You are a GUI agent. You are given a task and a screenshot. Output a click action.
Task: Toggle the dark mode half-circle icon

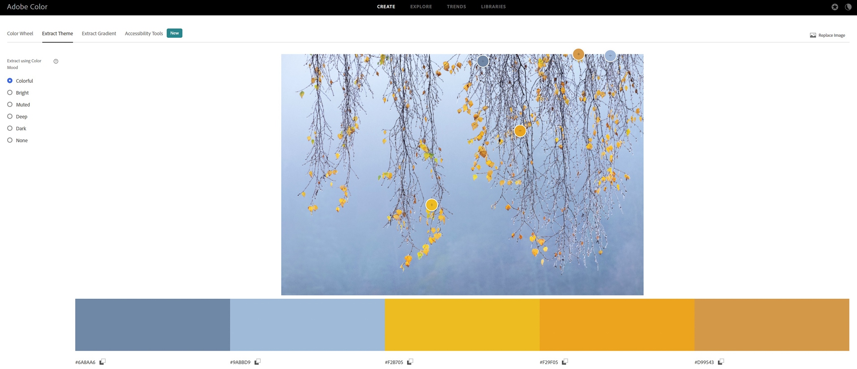[848, 7]
